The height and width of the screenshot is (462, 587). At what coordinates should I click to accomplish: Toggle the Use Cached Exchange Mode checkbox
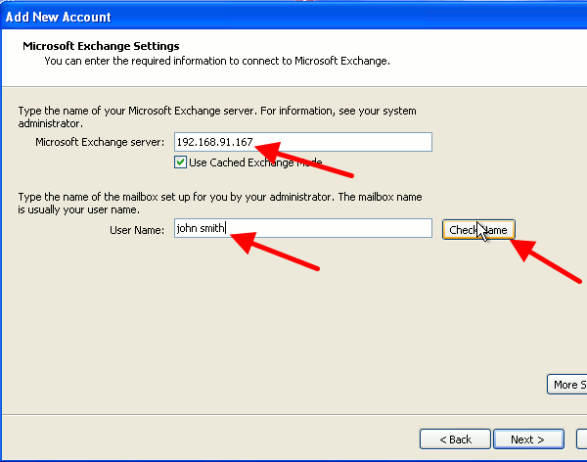click(180, 162)
